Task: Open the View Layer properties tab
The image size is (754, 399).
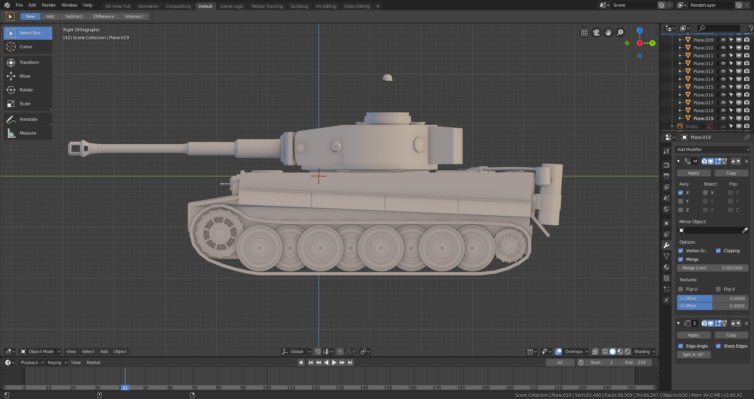Action: 666,187
